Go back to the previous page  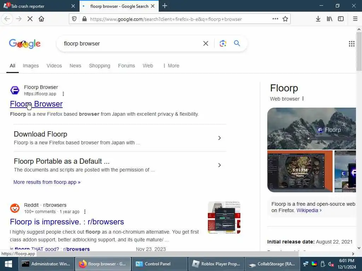coord(7,19)
